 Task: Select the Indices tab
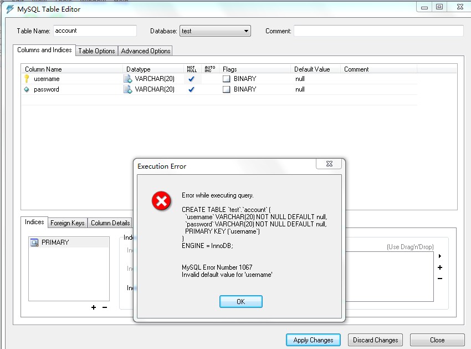coord(34,222)
